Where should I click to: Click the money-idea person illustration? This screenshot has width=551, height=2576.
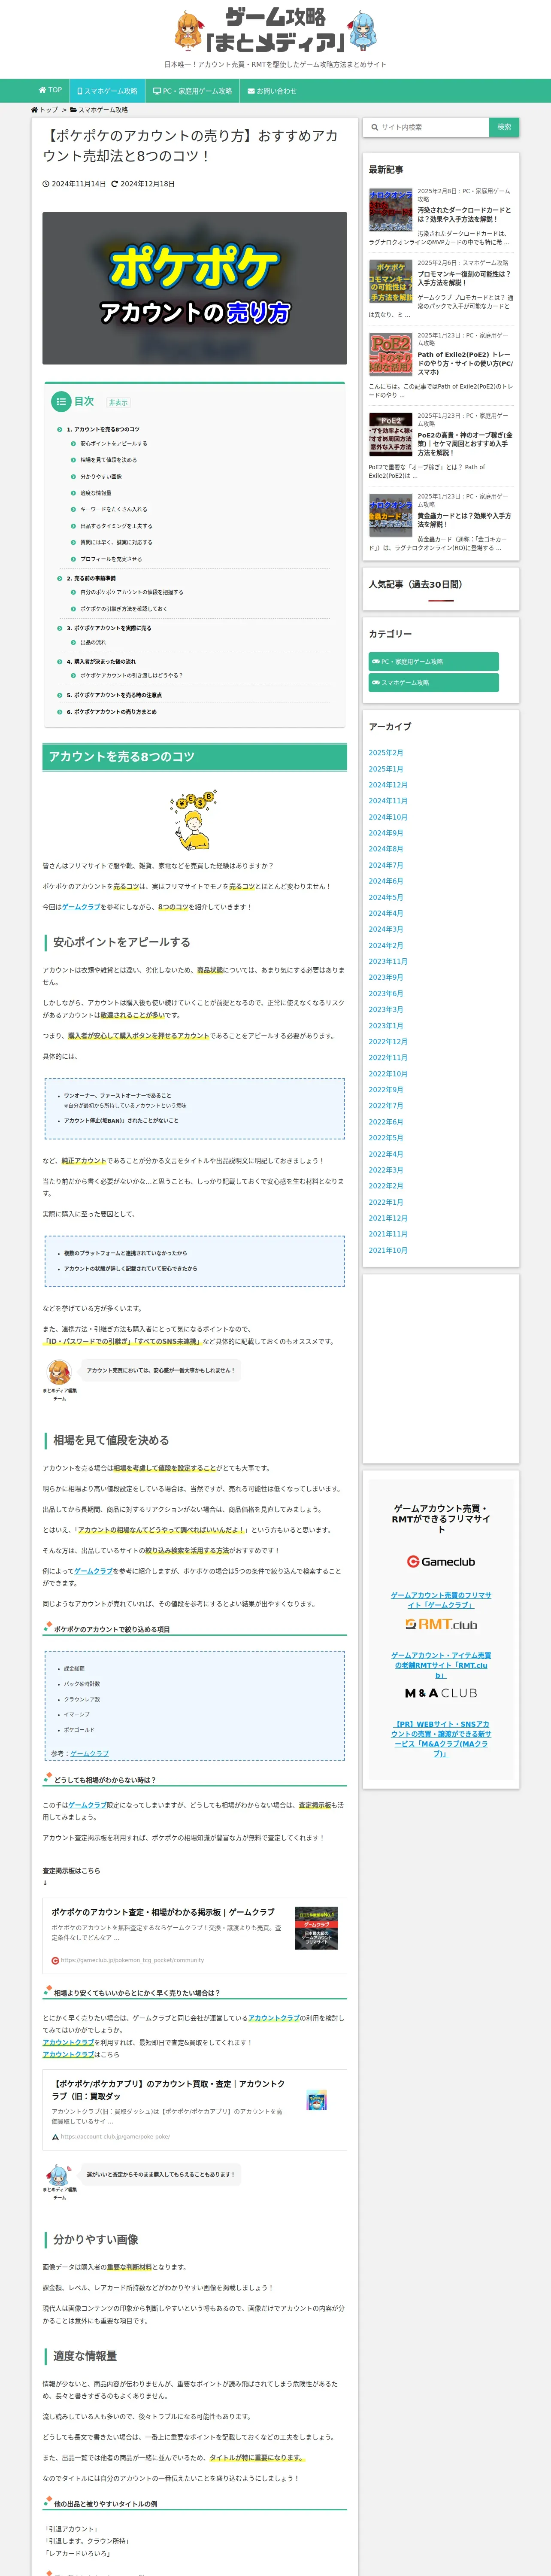(x=194, y=819)
